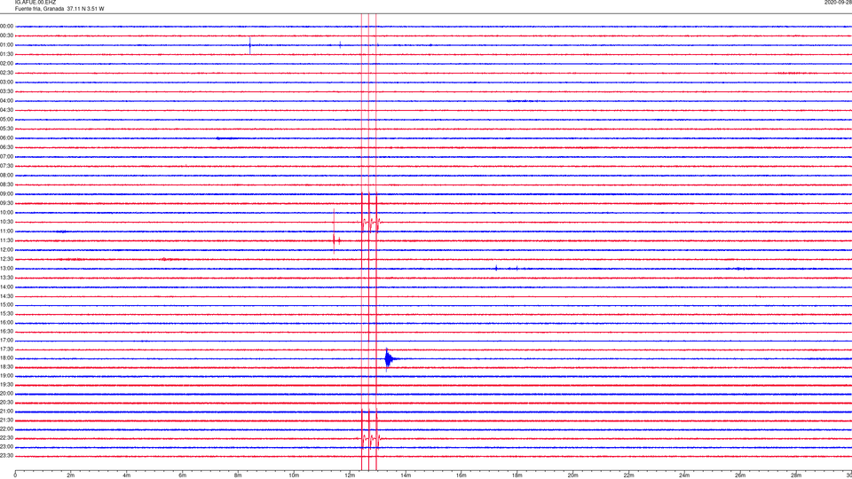The width and height of the screenshot is (852, 479).
Task: Click the 8m axis tick label
Action: coord(238,475)
